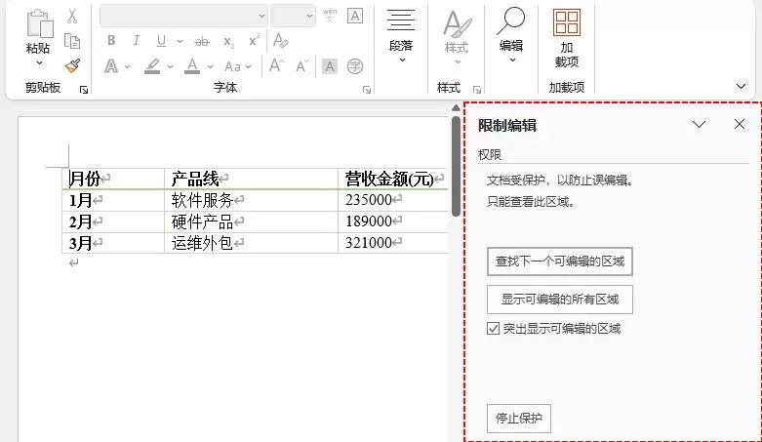Viewport: 762px width, 442px height.
Task: Click the character border icon
Action: click(x=355, y=16)
